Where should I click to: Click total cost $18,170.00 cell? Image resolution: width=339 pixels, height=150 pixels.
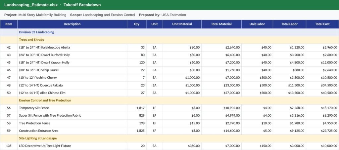(x=322, y=108)
